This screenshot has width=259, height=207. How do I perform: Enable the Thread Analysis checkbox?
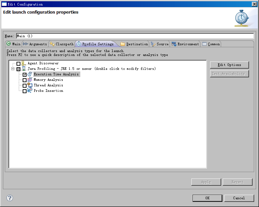point(25,85)
